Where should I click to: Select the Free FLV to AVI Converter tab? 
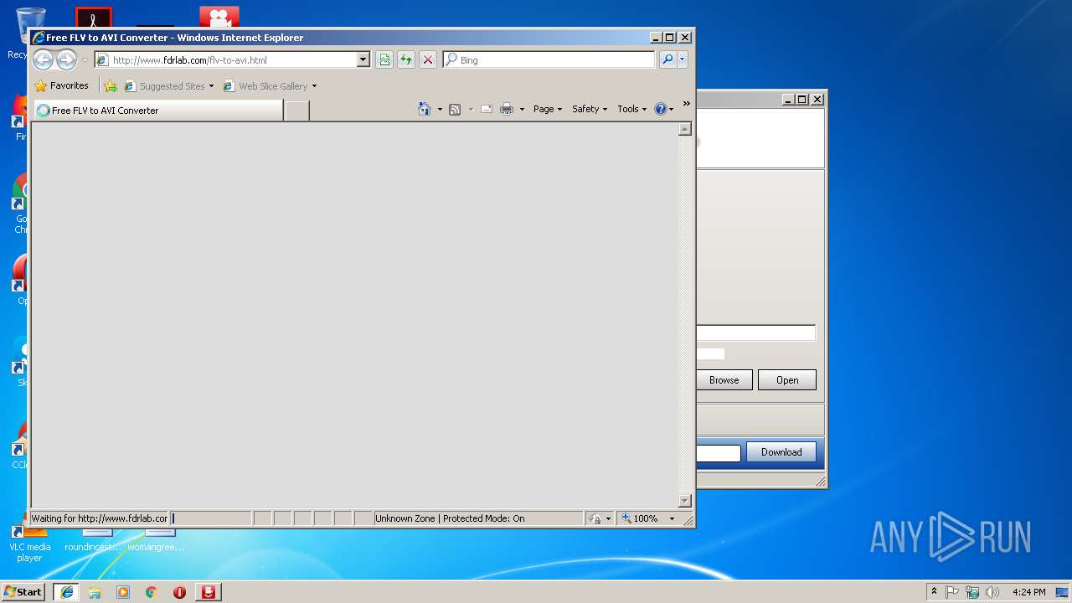click(158, 111)
